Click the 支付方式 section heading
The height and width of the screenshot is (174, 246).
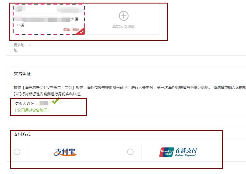(22, 135)
